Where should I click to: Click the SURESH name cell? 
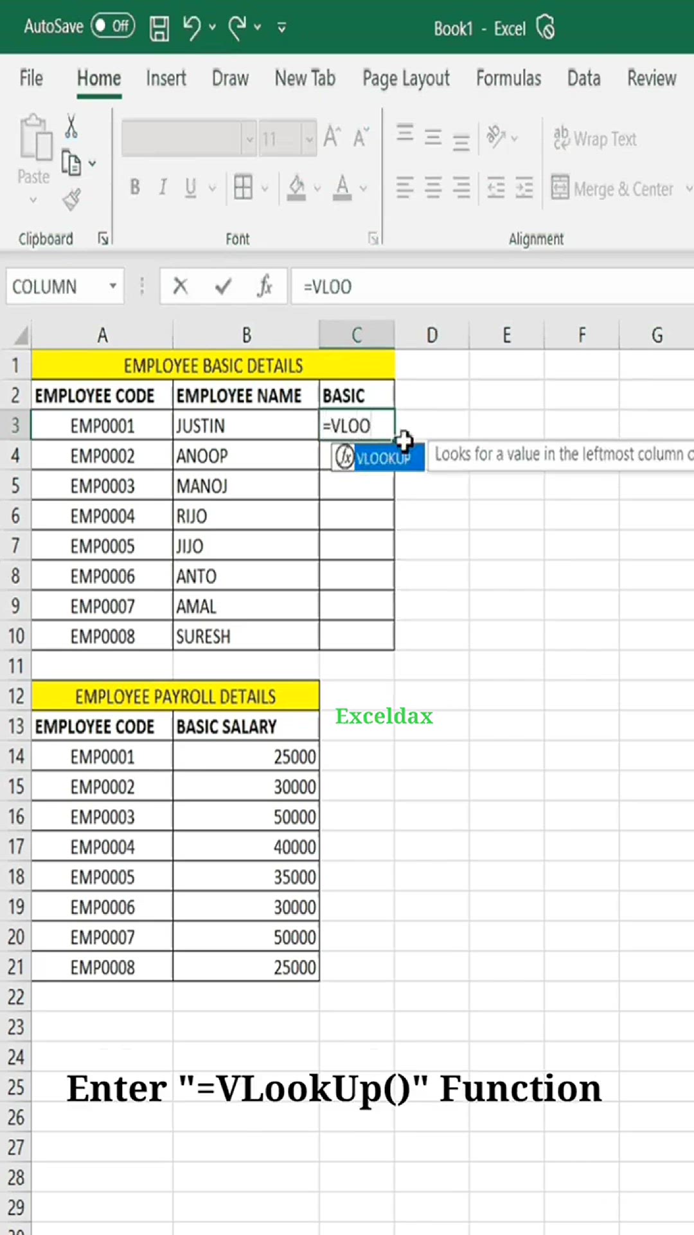[246, 636]
